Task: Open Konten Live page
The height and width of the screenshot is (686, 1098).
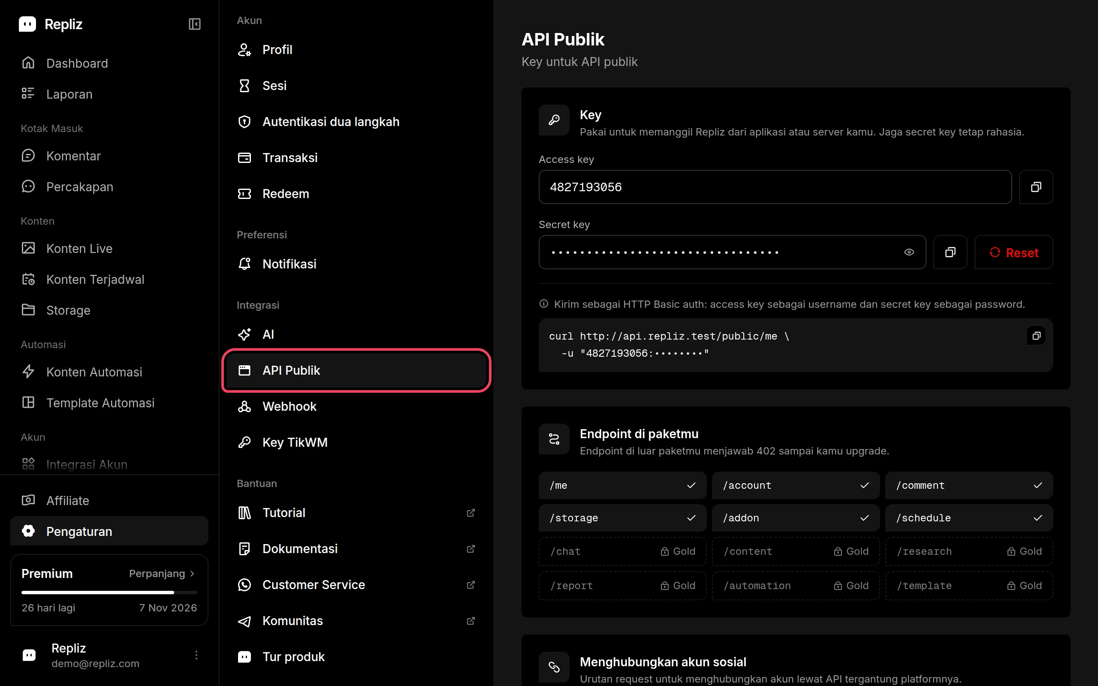Action: click(109, 248)
